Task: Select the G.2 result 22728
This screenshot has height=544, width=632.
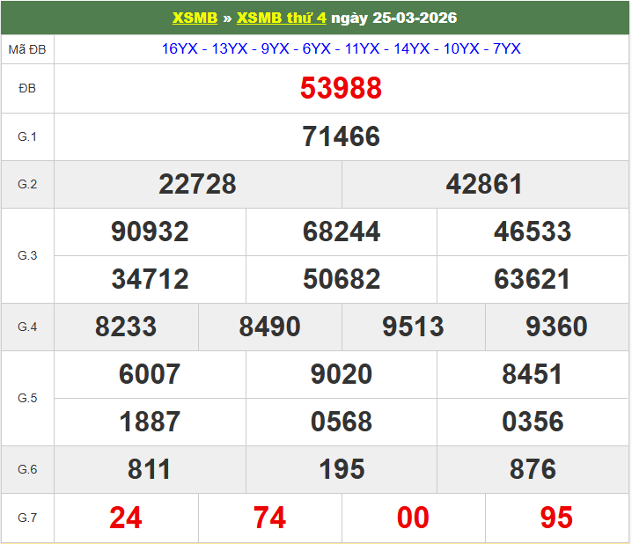Action: [x=197, y=184]
